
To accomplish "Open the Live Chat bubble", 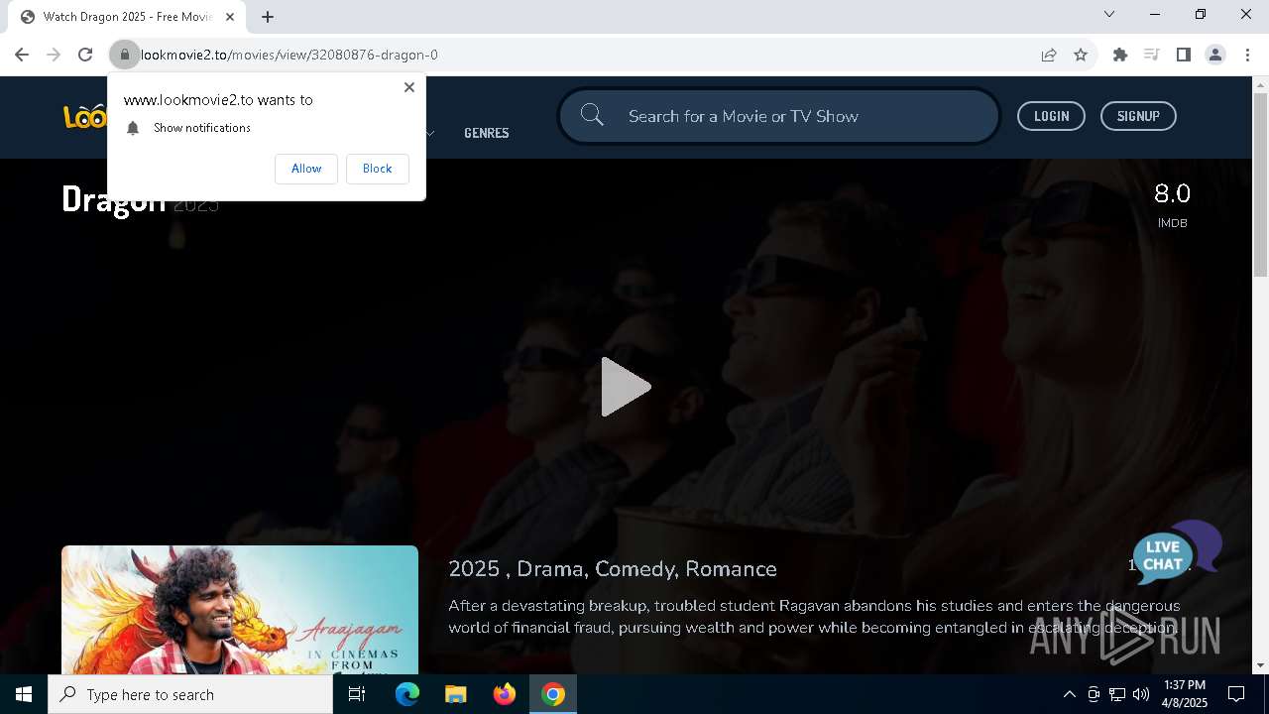I will [x=1177, y=553].
